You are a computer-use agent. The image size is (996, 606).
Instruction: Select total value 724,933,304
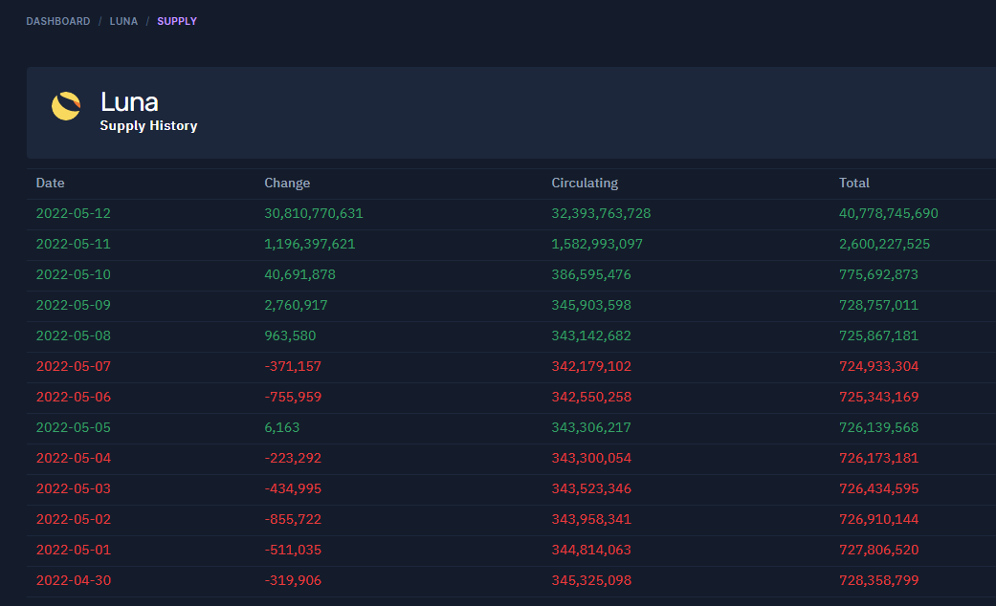(878, 366)
